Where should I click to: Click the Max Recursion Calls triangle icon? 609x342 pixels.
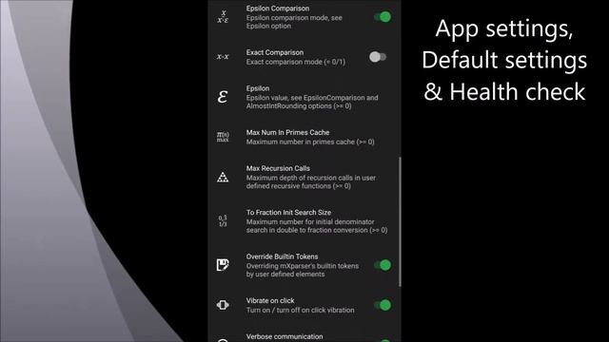[x=223, y=178]
